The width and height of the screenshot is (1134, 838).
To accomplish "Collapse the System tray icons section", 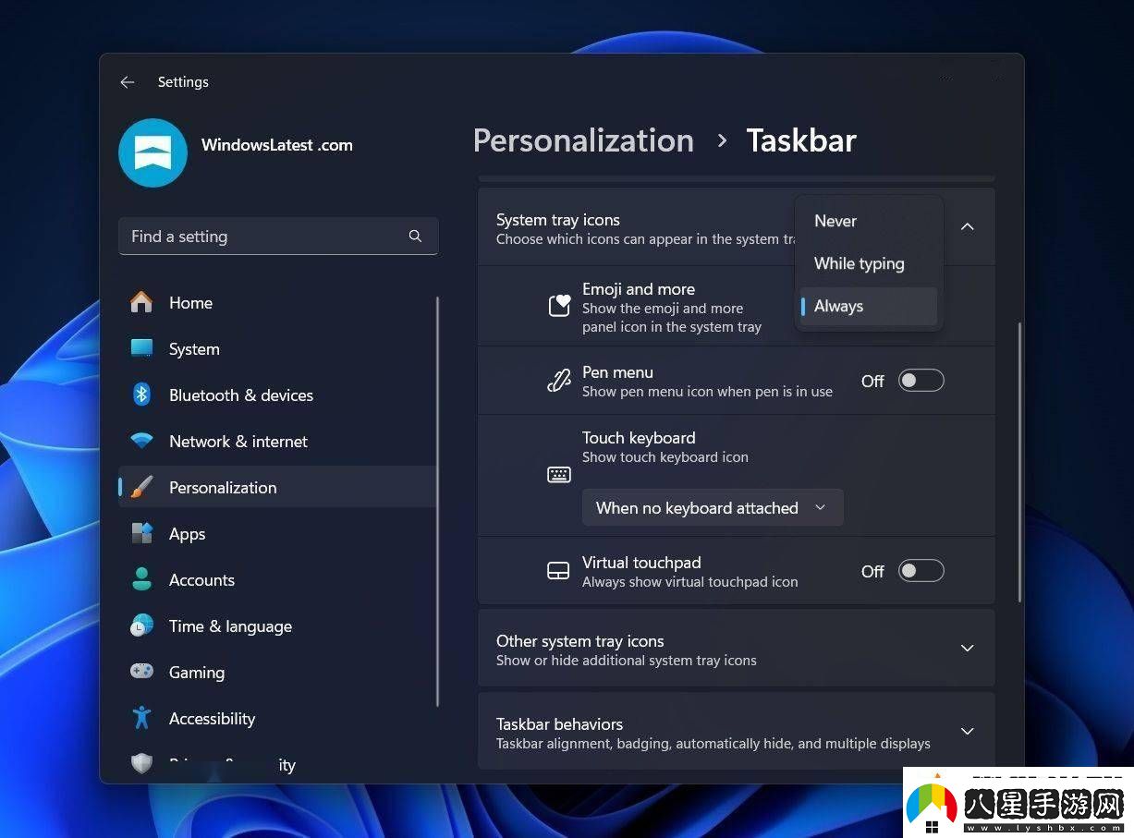I will (967, 227).
